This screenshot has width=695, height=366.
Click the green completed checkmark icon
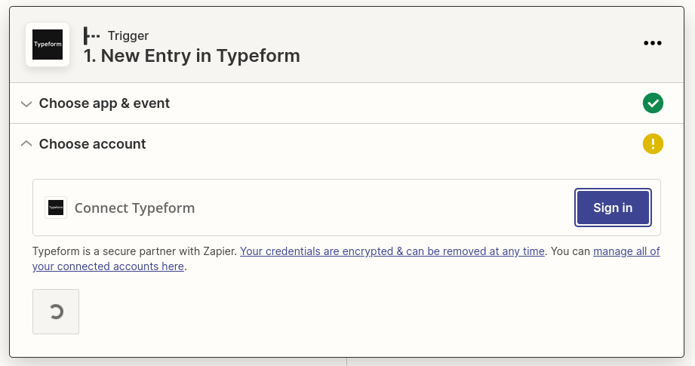coord(653,103)
